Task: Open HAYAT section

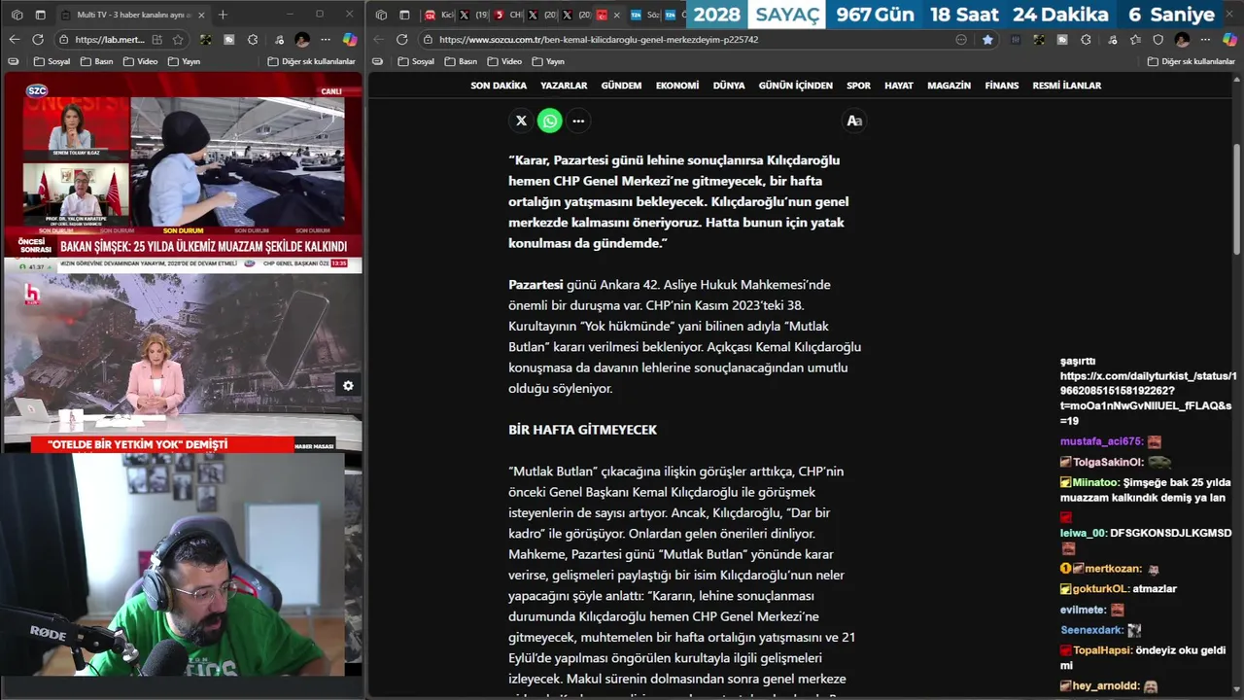Action: (899, 86)
